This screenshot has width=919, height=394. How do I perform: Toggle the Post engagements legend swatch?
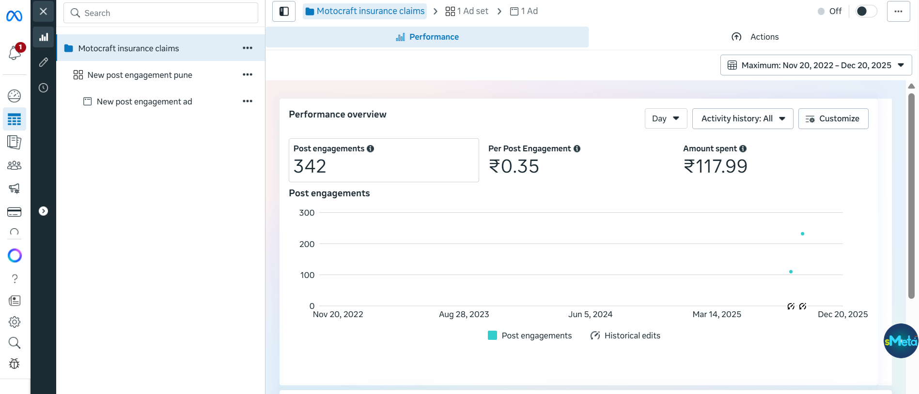(492, 336)
